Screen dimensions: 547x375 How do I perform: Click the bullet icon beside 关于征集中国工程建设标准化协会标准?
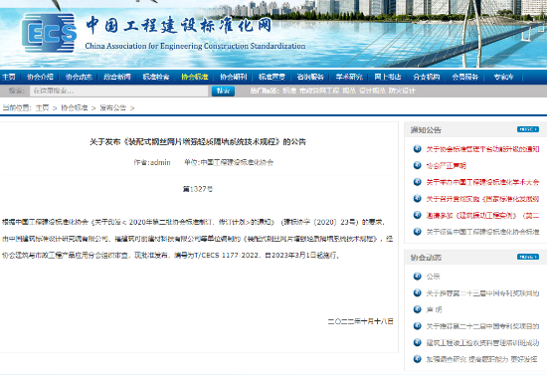point(418,232)
